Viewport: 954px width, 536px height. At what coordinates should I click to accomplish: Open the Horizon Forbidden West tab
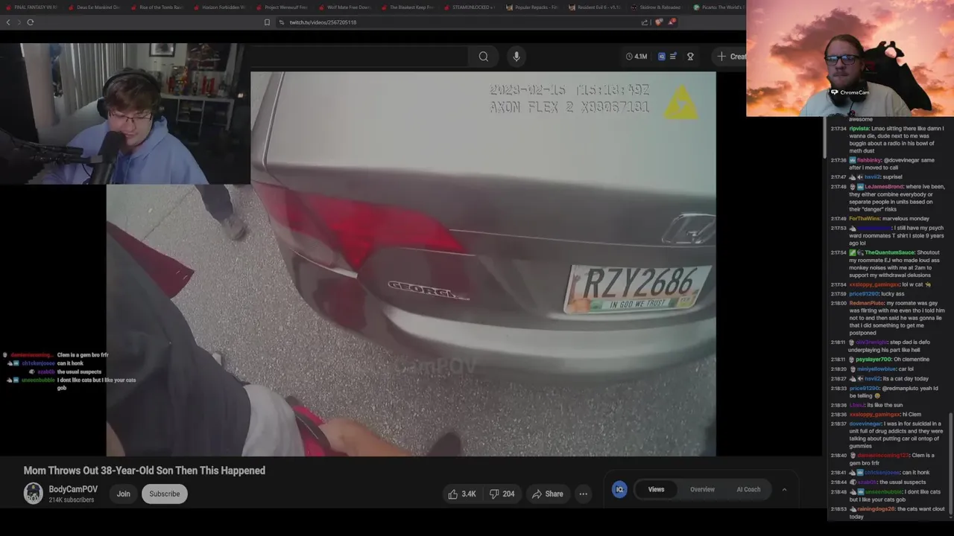pos(218,7)
